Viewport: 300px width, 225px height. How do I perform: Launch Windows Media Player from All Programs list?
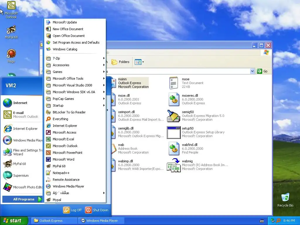pyautogui.click(x=75, y=186)
